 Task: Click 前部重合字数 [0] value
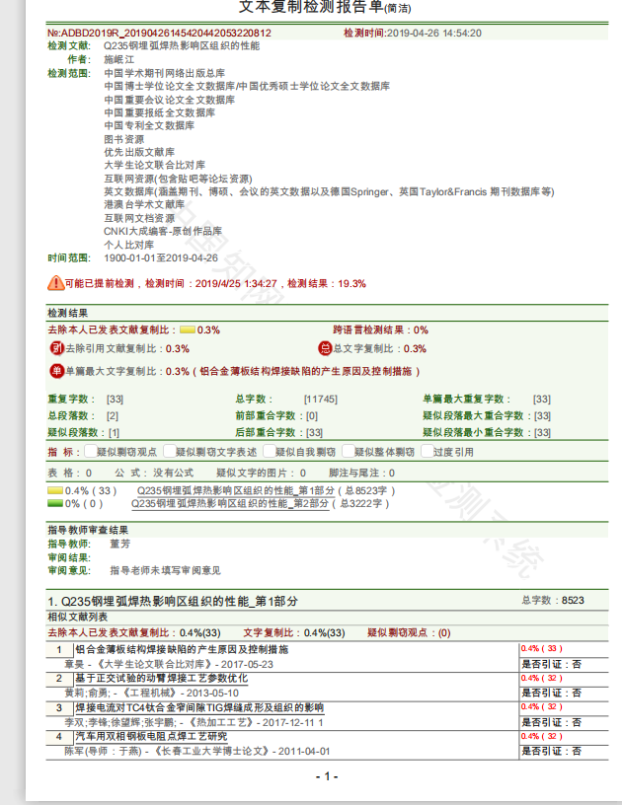click(312, 416)
